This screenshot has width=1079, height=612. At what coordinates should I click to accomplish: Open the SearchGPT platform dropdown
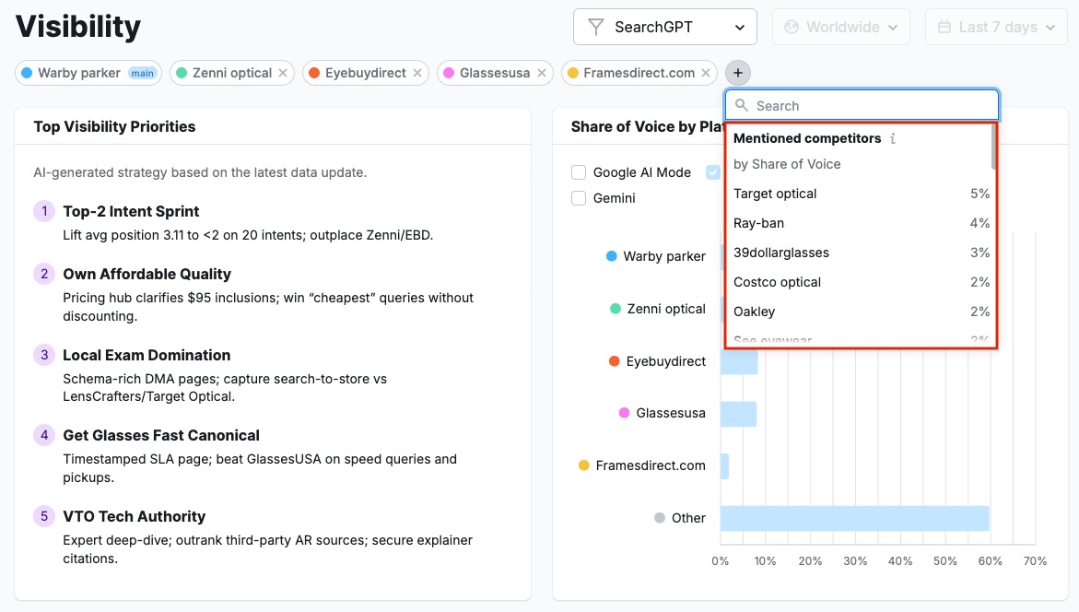pyautogui.click(x=664, y=27)
